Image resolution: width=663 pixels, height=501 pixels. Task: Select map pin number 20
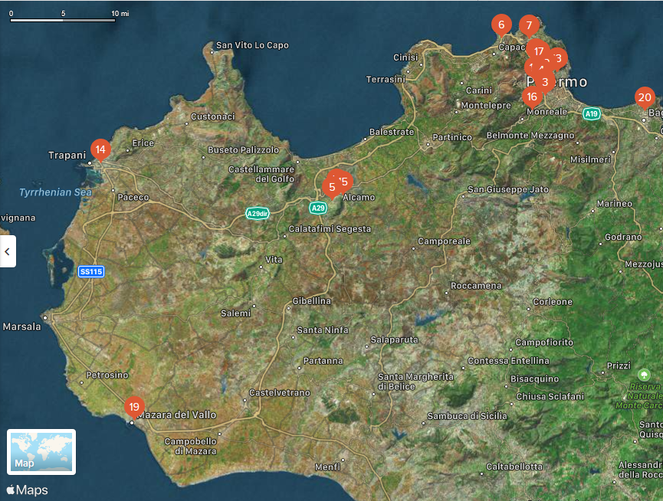pos(645,97)
